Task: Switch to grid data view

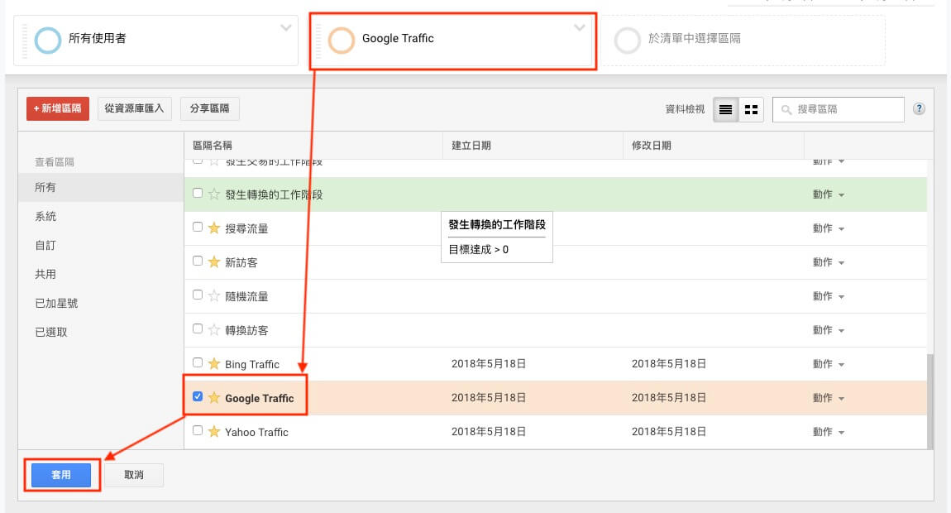Action: pos(751,109)
